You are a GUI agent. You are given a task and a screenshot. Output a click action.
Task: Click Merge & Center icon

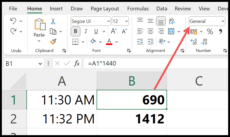pos(171,31)
